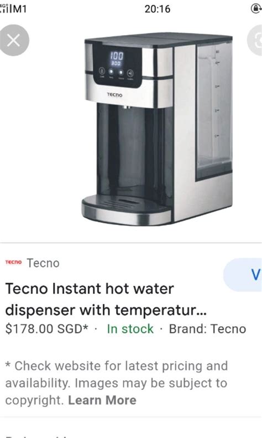262x438 pixels.
Task: Tap the Brand: Tecno label
Action: click(207, 329)
